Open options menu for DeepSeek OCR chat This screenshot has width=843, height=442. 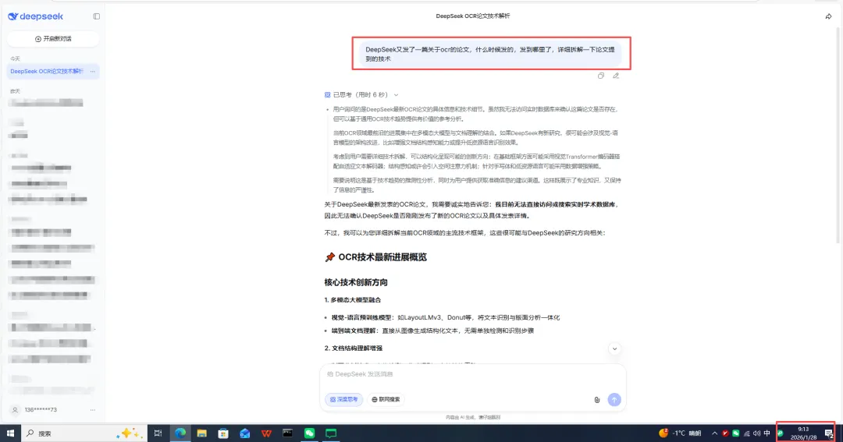pos(92,72)
